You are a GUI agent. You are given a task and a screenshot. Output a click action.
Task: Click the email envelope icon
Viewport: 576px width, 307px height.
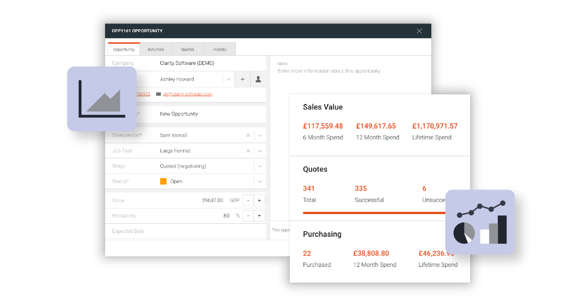pos(159,94)
